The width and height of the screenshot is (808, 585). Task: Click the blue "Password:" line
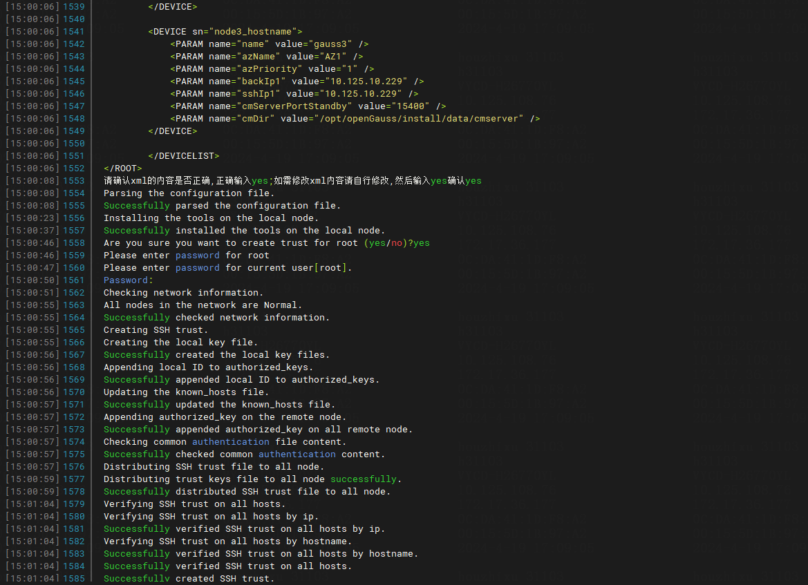pyautogui.click(x=129, y=280)
